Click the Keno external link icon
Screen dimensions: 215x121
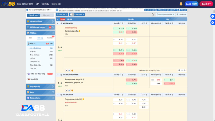coord(52,92)
